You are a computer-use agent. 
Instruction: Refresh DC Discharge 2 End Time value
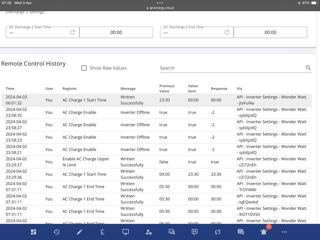[227, 32]
